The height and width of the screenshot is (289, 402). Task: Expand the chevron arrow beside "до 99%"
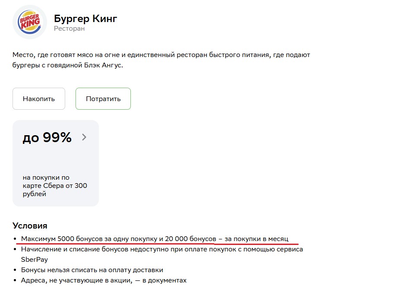[84, 137]
